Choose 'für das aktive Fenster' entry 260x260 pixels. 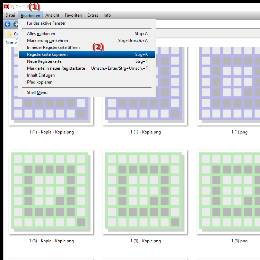tap(87, 23)
